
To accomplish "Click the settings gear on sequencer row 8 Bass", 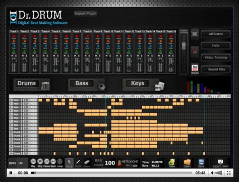I will point(27,125).
